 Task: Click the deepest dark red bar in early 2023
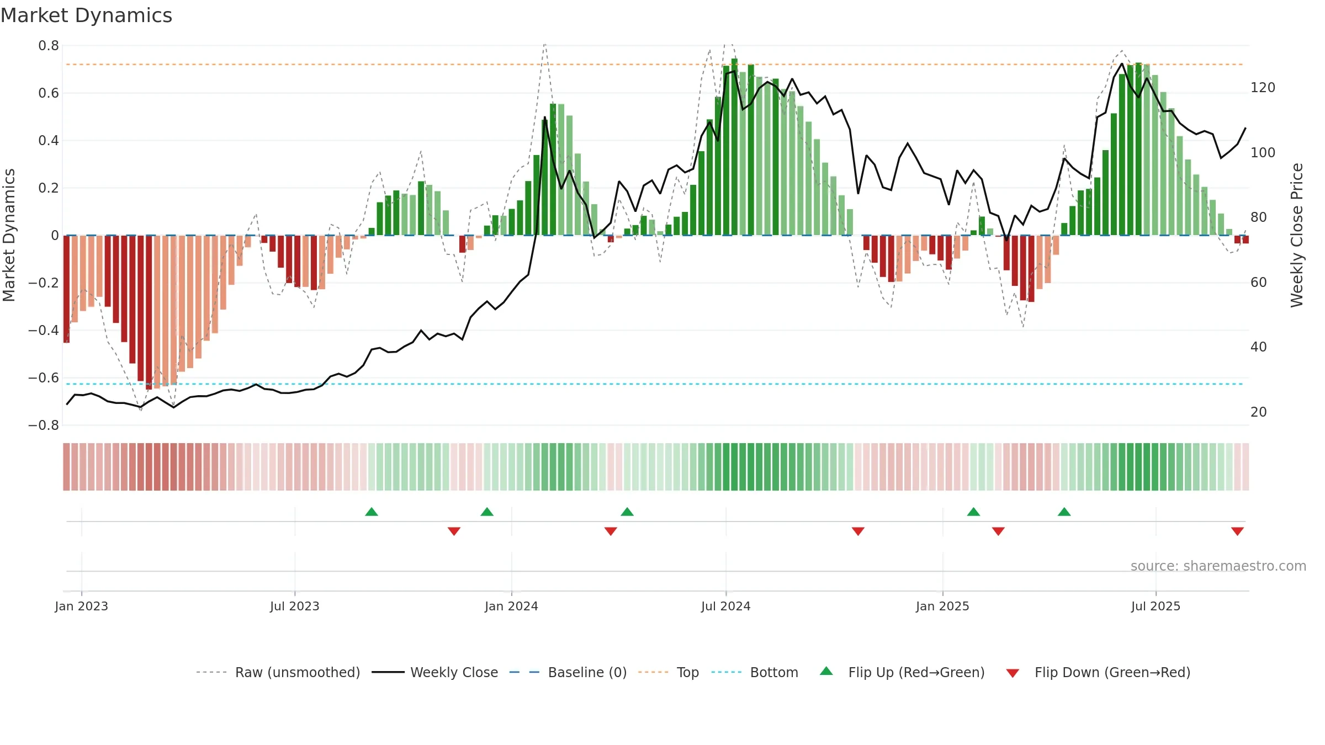[x=149, y=312]
